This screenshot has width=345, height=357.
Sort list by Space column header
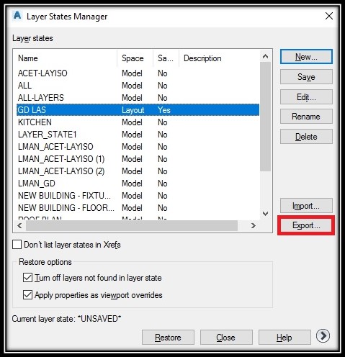pyautogui.click(x=135, y=58)
